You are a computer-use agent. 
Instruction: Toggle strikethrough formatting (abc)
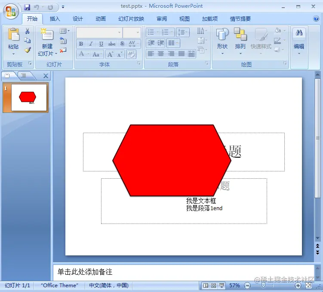[112, 44]
